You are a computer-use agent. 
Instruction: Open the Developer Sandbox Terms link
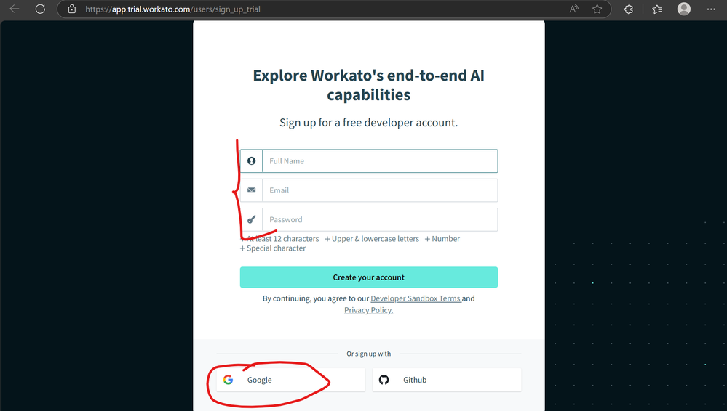point(416,298)
